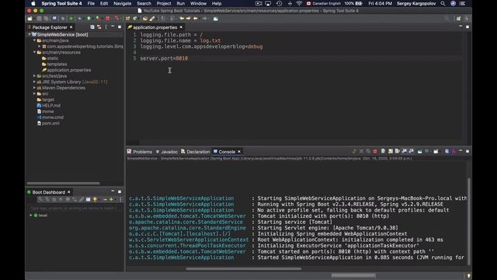Close the application.properties editor tab

pyautogui.click(x=181, y=27)
